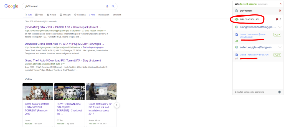284x128 pixels.
Task: Click file icon for GTA V by SE7EN torrent
Action: coord(237,55)
